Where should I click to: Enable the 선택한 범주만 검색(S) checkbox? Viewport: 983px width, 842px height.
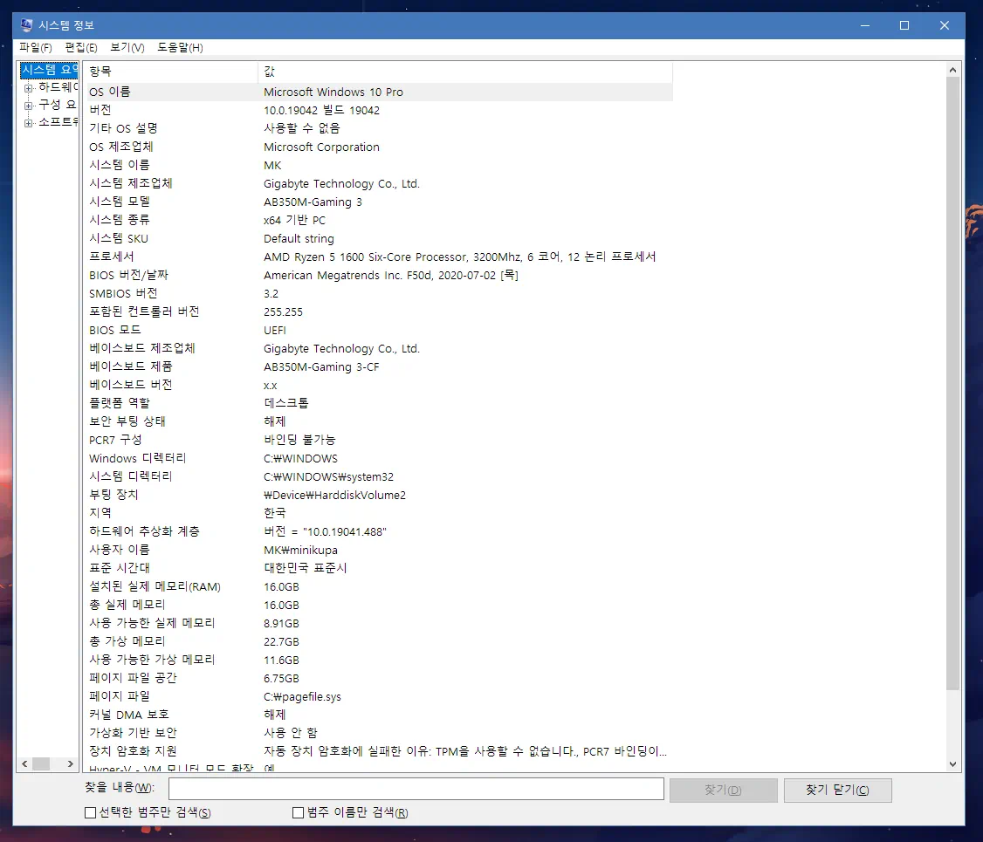pos(90,811)
